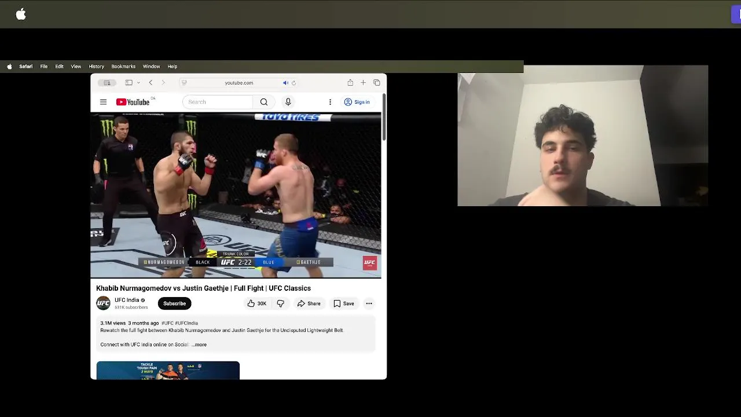
Task: Open the Window menu
Action: (x=151, y=67)
